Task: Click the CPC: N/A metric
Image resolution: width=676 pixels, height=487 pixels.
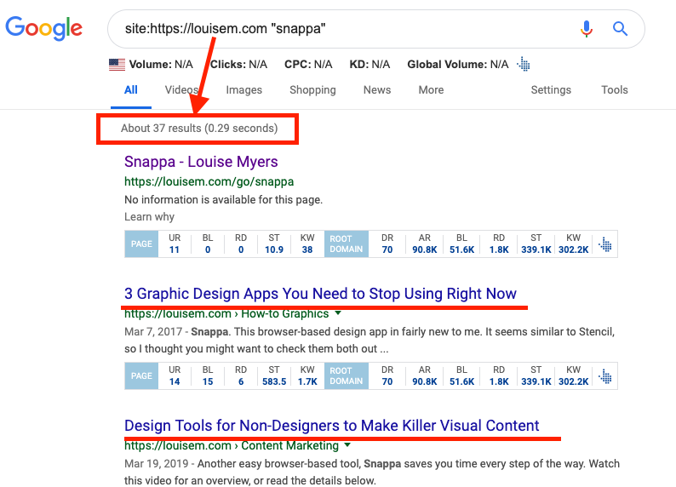Action: (308, 64)
